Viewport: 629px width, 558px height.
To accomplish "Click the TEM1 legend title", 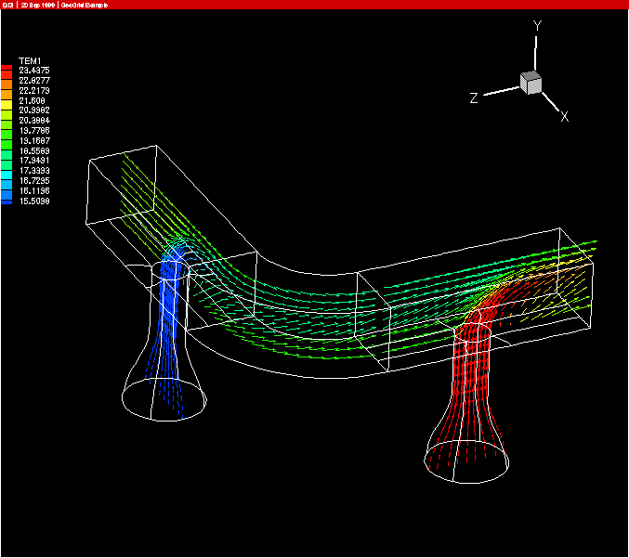I will pyautogui.click(x=31, y=60).
